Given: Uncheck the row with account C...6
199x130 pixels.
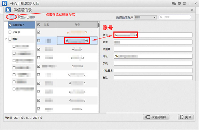Looking at the screenshot, I should 39,66.
